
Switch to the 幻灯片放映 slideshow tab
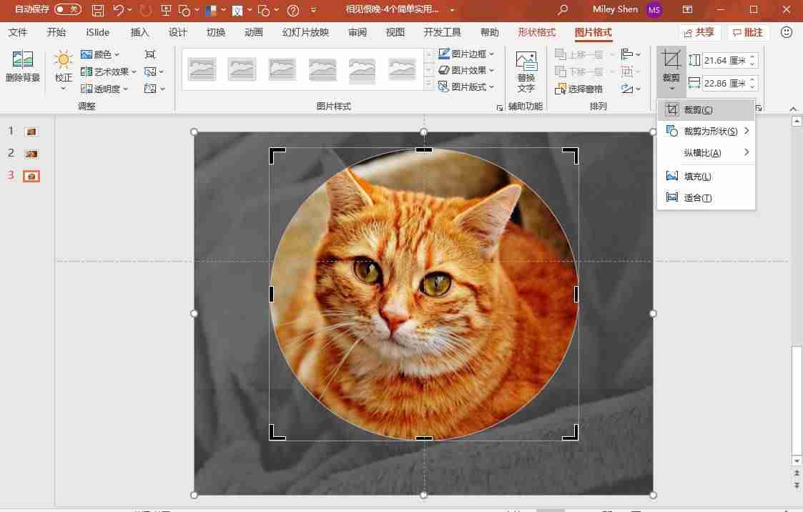[x=305, y=32]
